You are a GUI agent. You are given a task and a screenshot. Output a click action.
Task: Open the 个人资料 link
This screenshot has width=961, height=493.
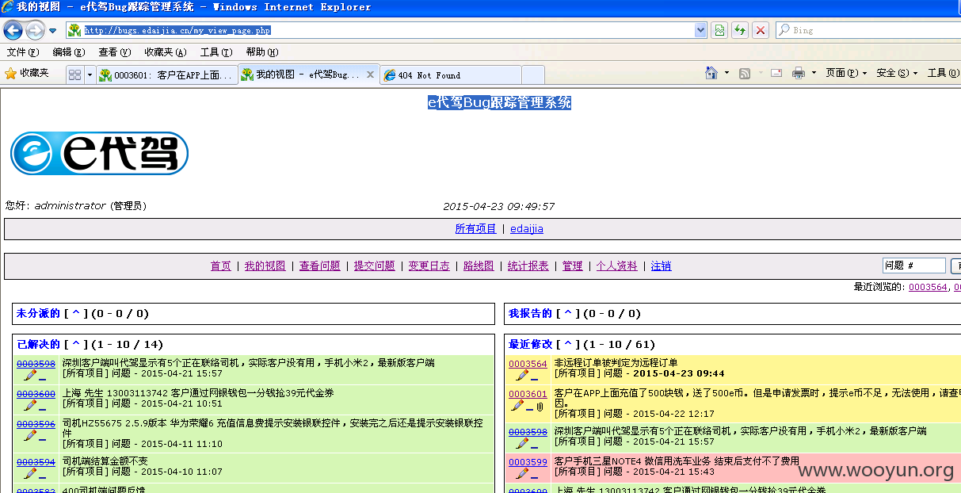point(616,266)
